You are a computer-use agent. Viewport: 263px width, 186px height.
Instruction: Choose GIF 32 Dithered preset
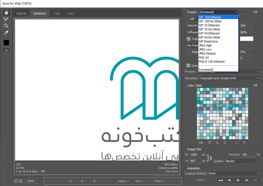click(x=218, y=25)
